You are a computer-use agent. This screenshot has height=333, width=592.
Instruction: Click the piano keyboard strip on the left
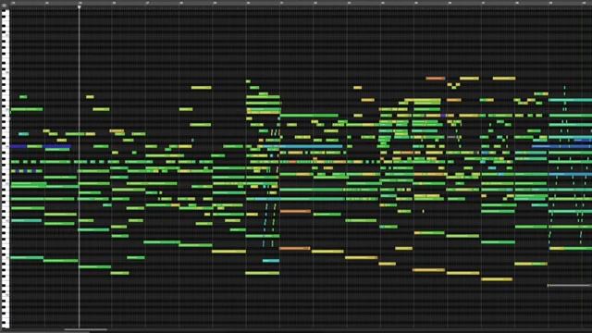[x=5, y=168]
